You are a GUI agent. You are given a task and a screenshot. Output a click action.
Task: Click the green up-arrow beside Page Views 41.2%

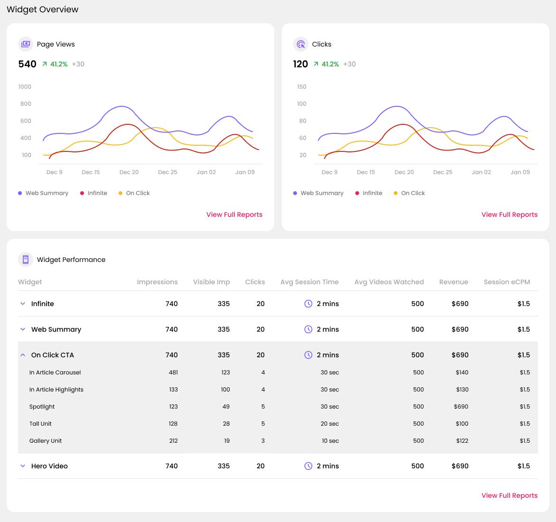pyautogui.click(x=44, y=64)
